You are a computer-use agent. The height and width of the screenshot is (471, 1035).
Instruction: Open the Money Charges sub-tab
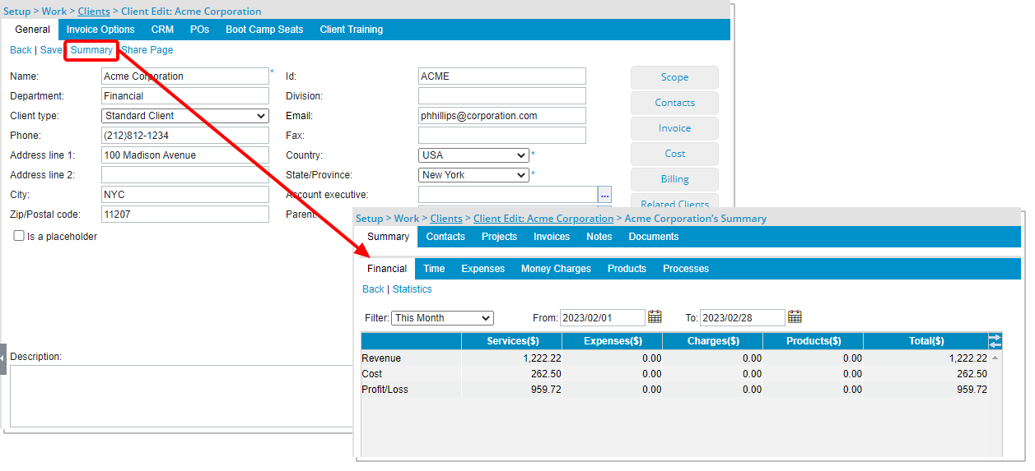pyautogui.click(x=556, y=269)
